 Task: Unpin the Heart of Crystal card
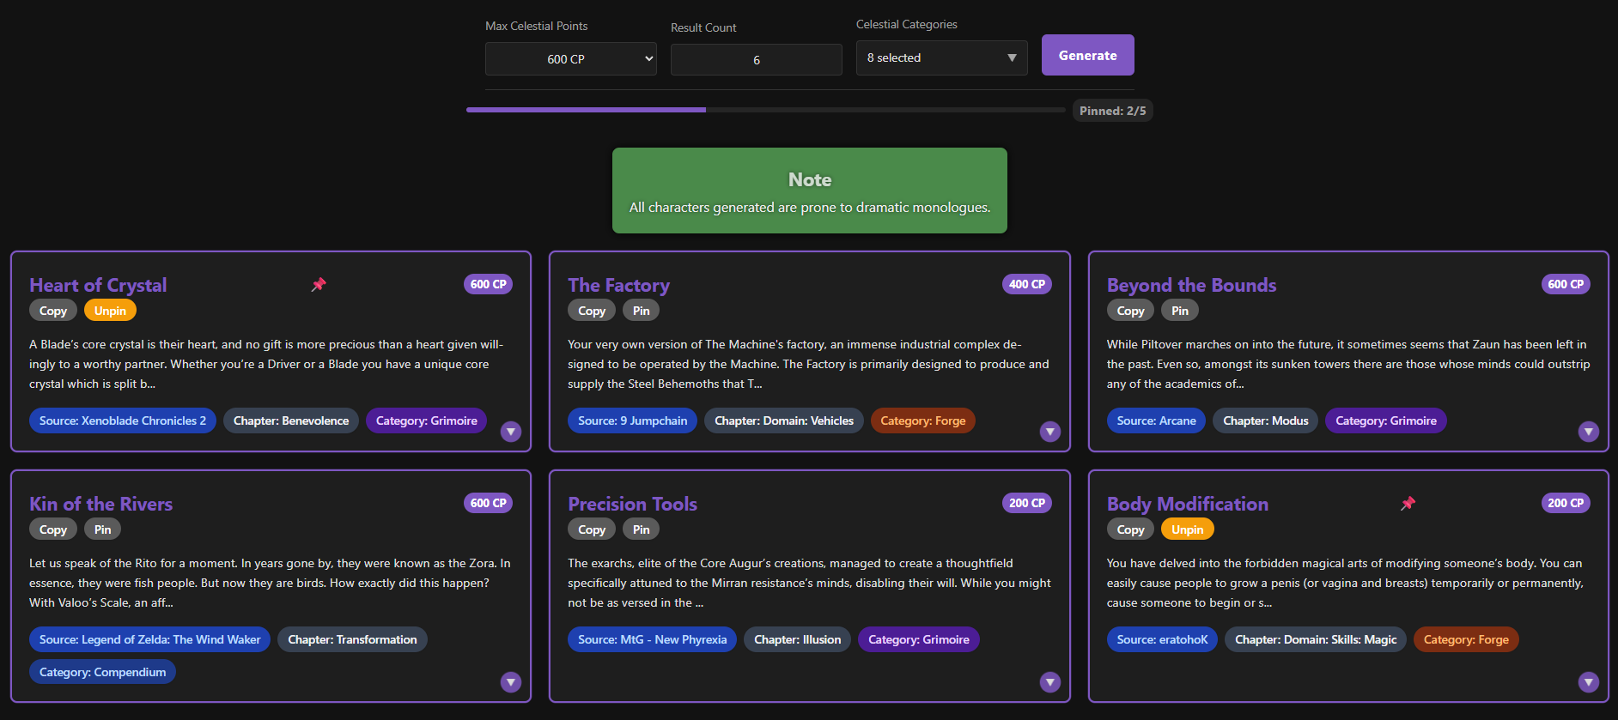tap(110, 311)
